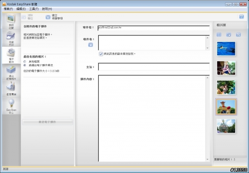
Task: Select the Woody cowboy photo thumbnail
Action: click(x=226, y=107)
